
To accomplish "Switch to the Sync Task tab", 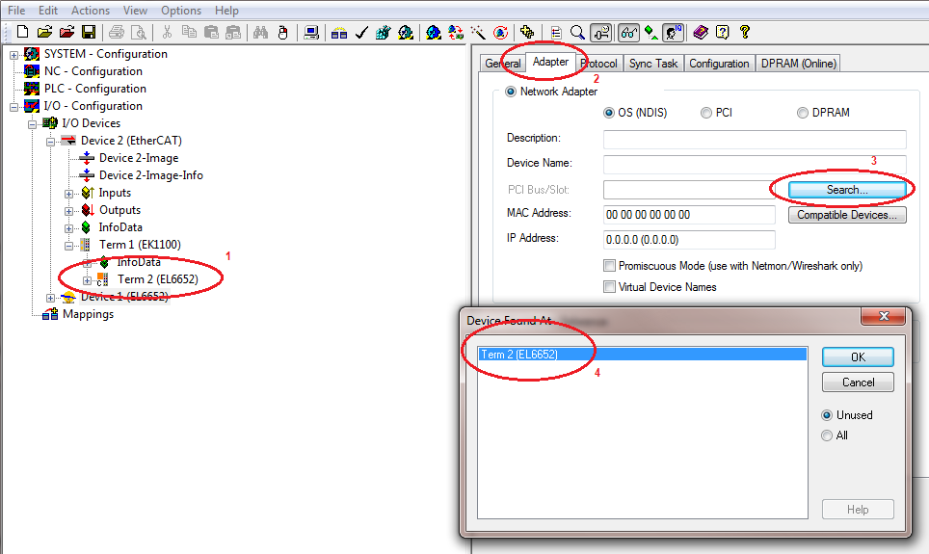I will point(653,64).
